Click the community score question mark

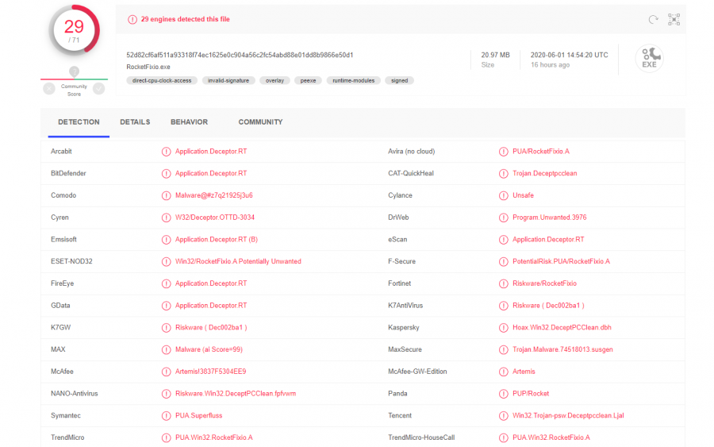coord(75,71)
